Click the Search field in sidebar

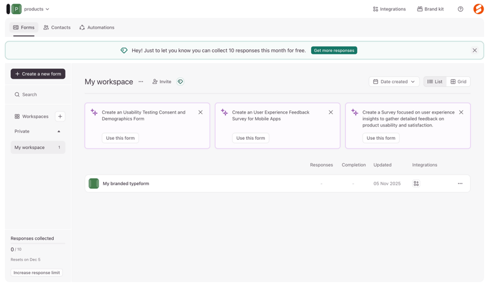(x=38, y=95)
